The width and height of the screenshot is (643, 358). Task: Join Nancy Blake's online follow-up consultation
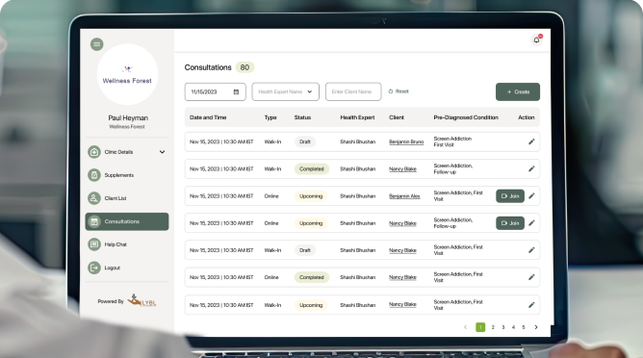[x=510, y=223]
